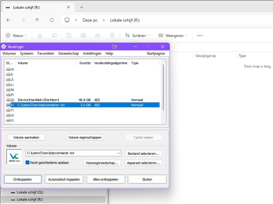Select drive slot U: in VeraCrypt list
Image resolution: width=273 pixels, height=204 pixels.
tap(10, 115)
